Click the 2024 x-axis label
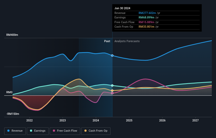 pos(96,120)
